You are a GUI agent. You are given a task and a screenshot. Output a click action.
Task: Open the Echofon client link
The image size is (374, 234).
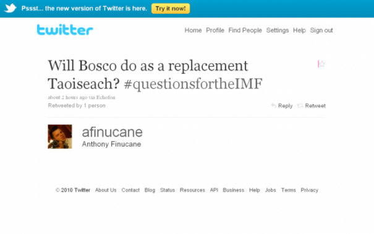[x=106, y=97]
